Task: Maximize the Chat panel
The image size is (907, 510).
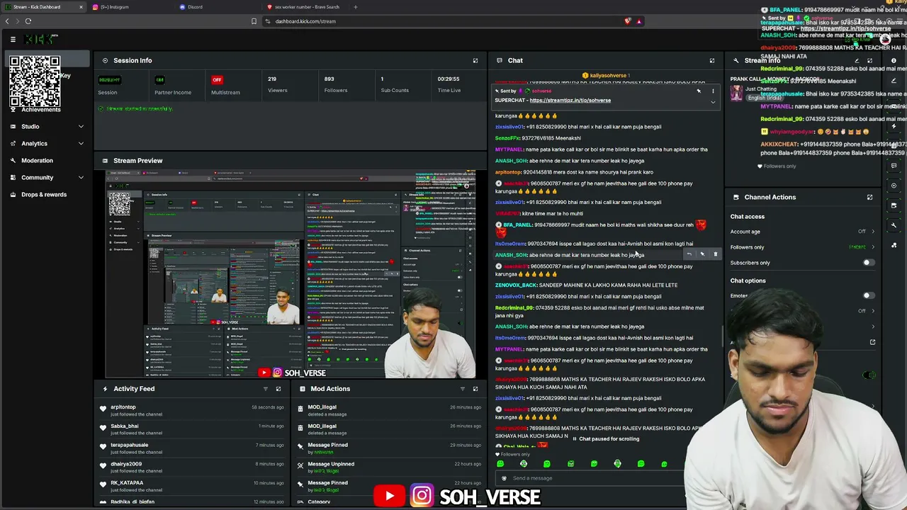Action: coord(712,61)
